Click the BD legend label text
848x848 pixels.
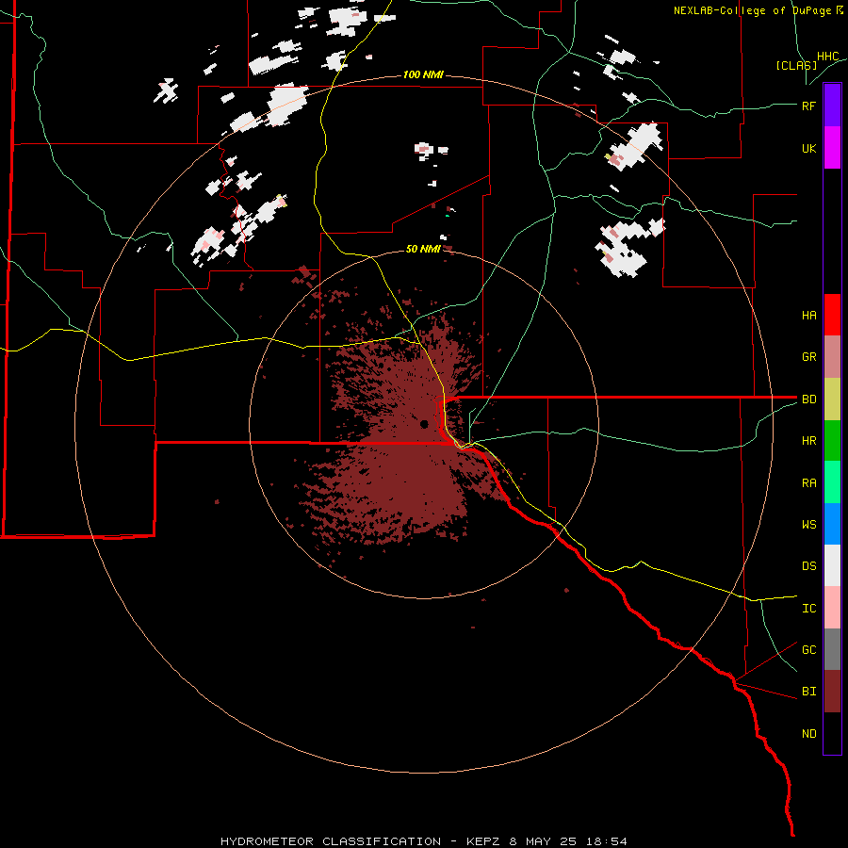(x=808, y=400)
